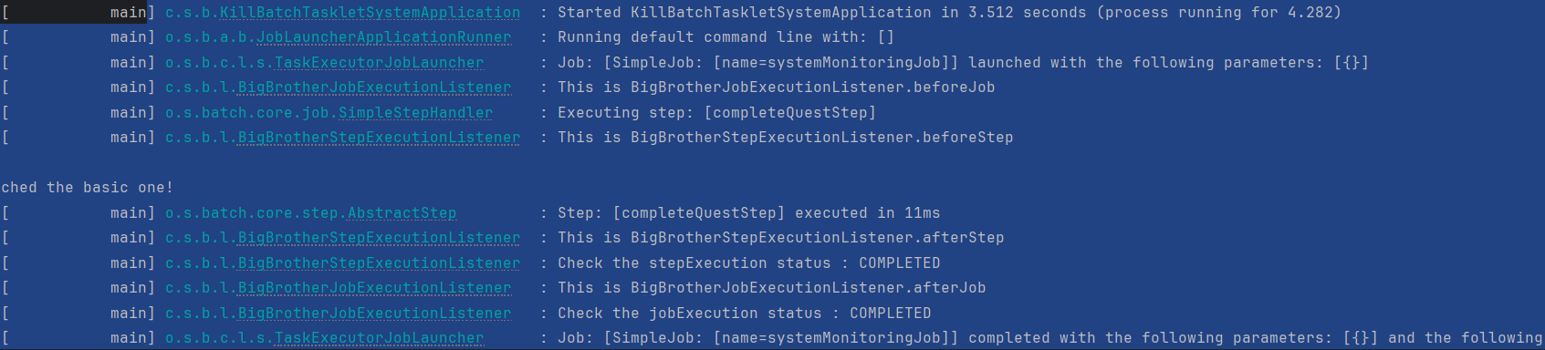Open BigBrotherJobExecutionListener link on afterJob line

point(374,288)
